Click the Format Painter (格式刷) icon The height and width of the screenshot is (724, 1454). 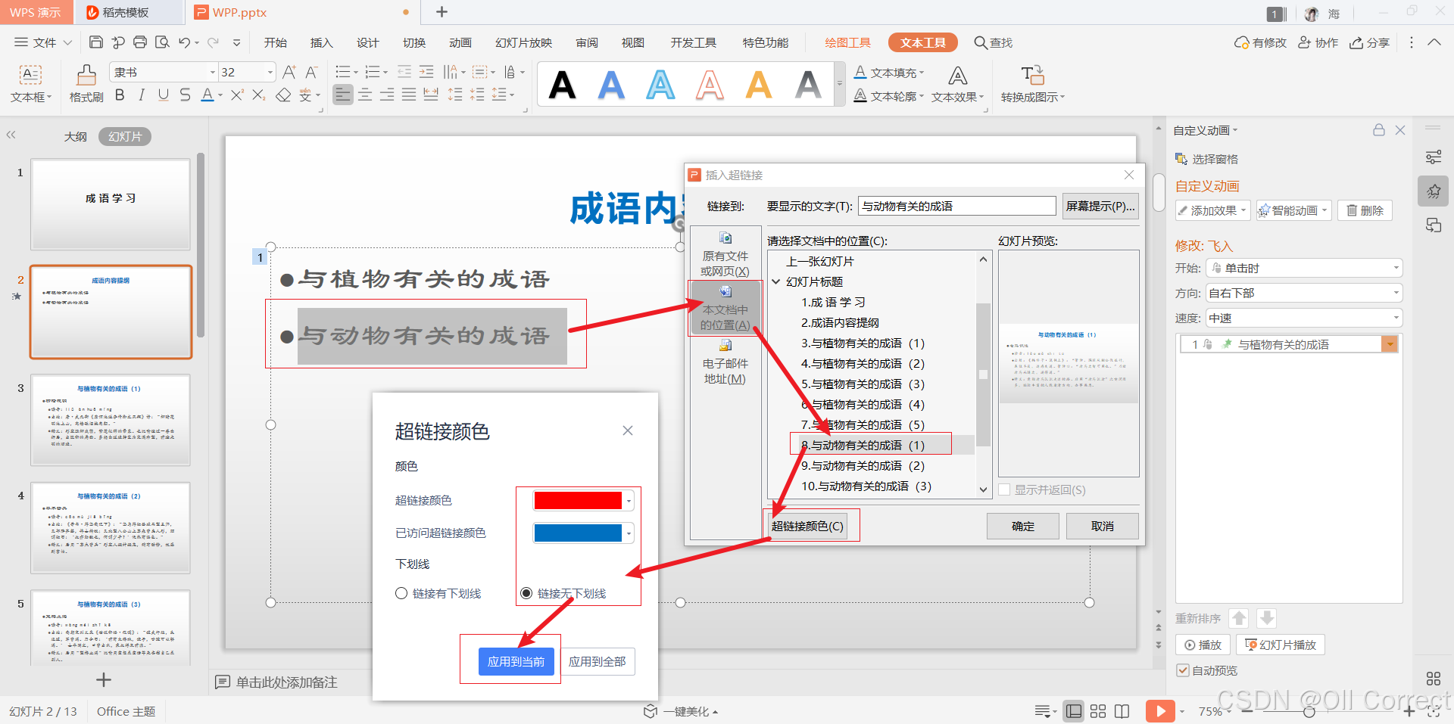(x=86, y=75)
